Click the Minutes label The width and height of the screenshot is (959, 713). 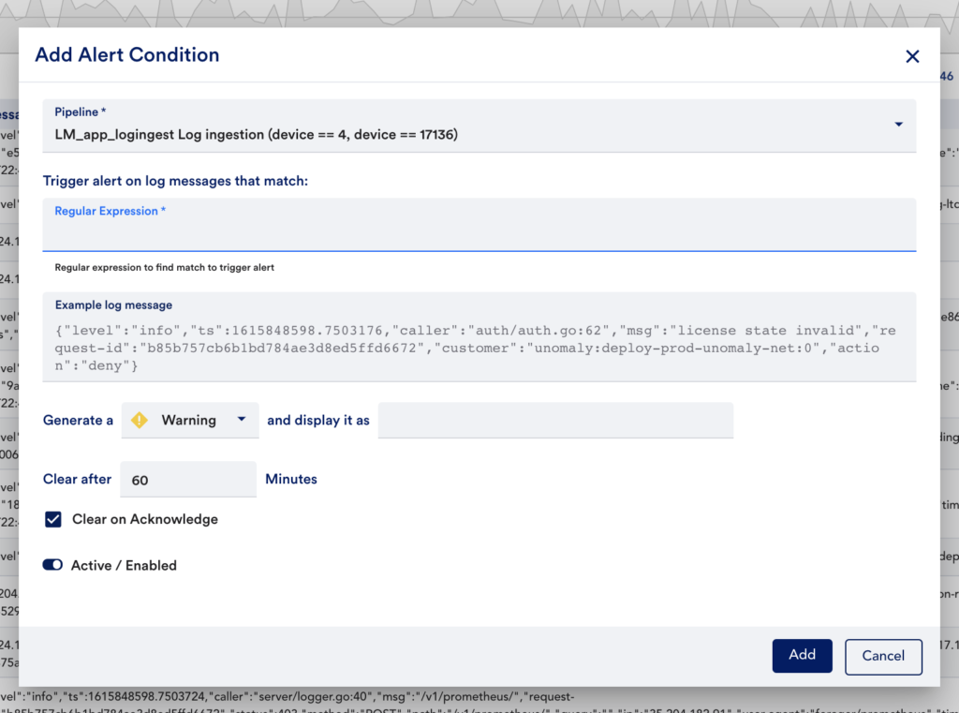coord(291,479)
